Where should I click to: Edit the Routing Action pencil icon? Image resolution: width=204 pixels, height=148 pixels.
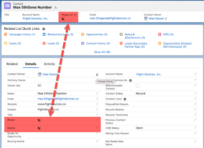point(97,141)
